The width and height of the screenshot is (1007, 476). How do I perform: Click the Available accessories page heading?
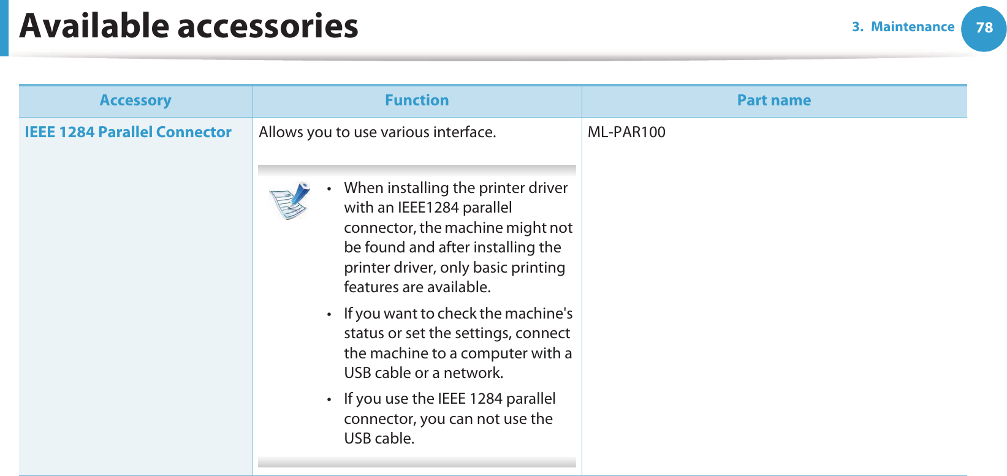coord(189,26)
